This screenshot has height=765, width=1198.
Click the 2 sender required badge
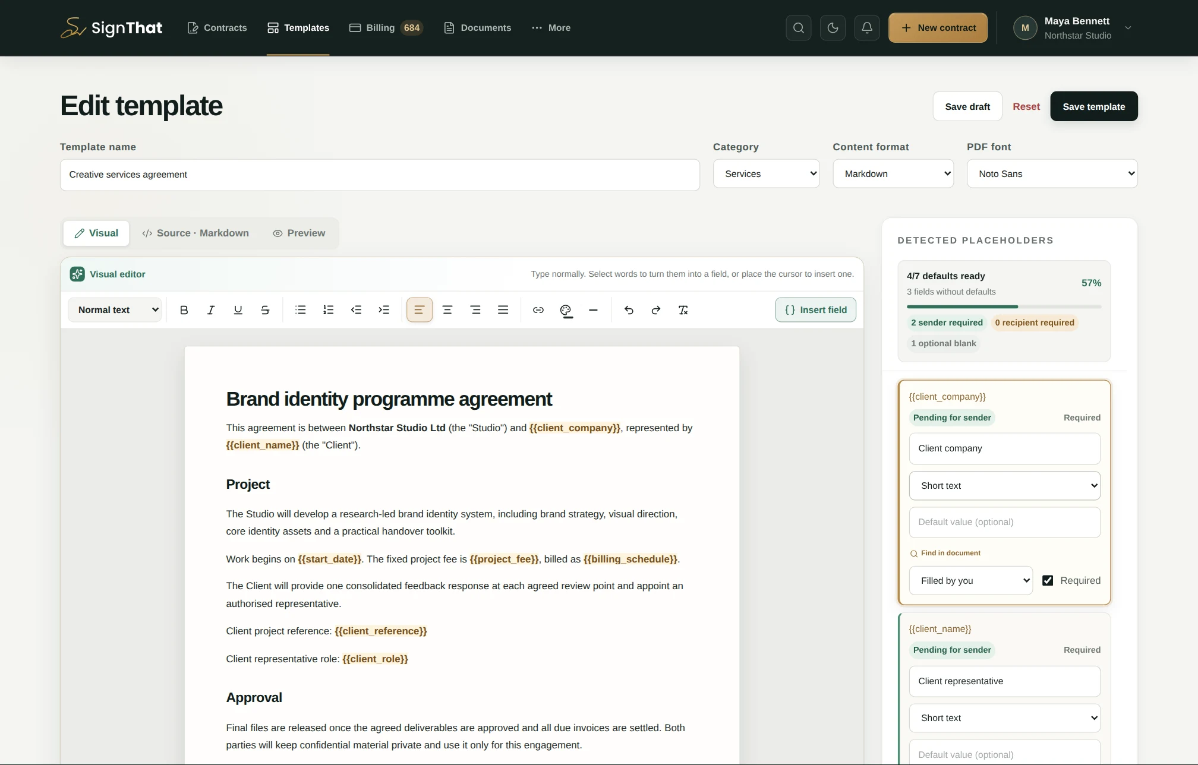click(947, 323)
